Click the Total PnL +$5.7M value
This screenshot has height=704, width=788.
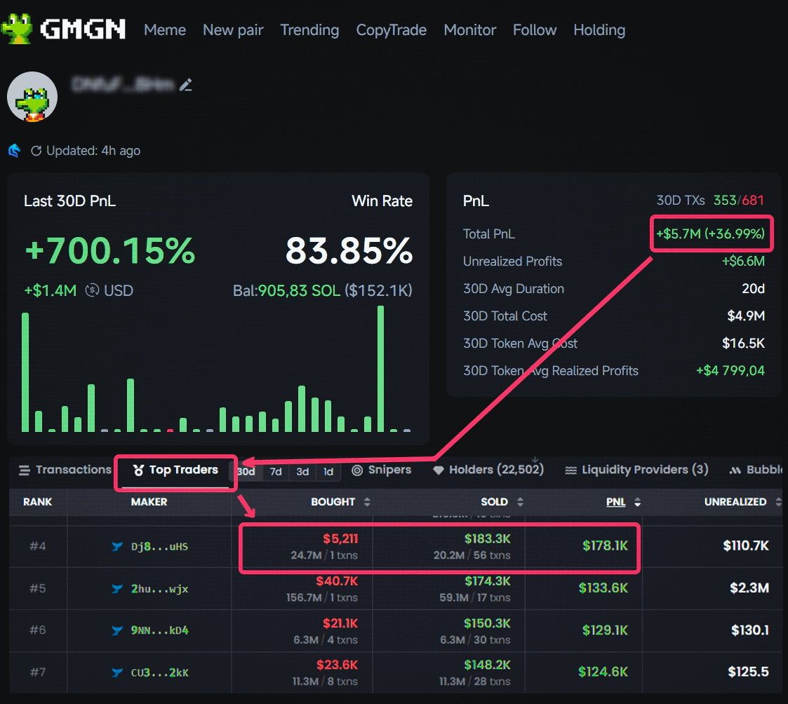[711, 233]
